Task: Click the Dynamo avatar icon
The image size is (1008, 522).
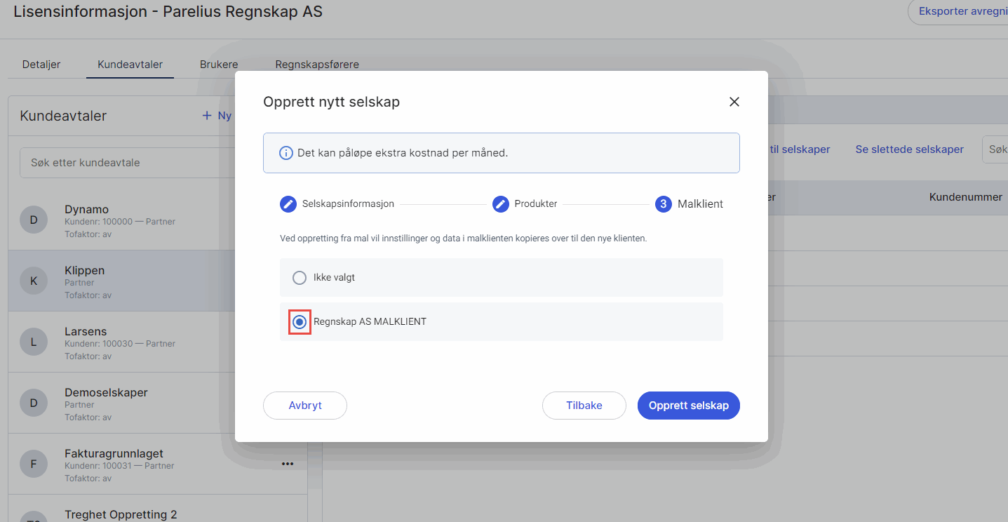Action: [x=33, y=220]
